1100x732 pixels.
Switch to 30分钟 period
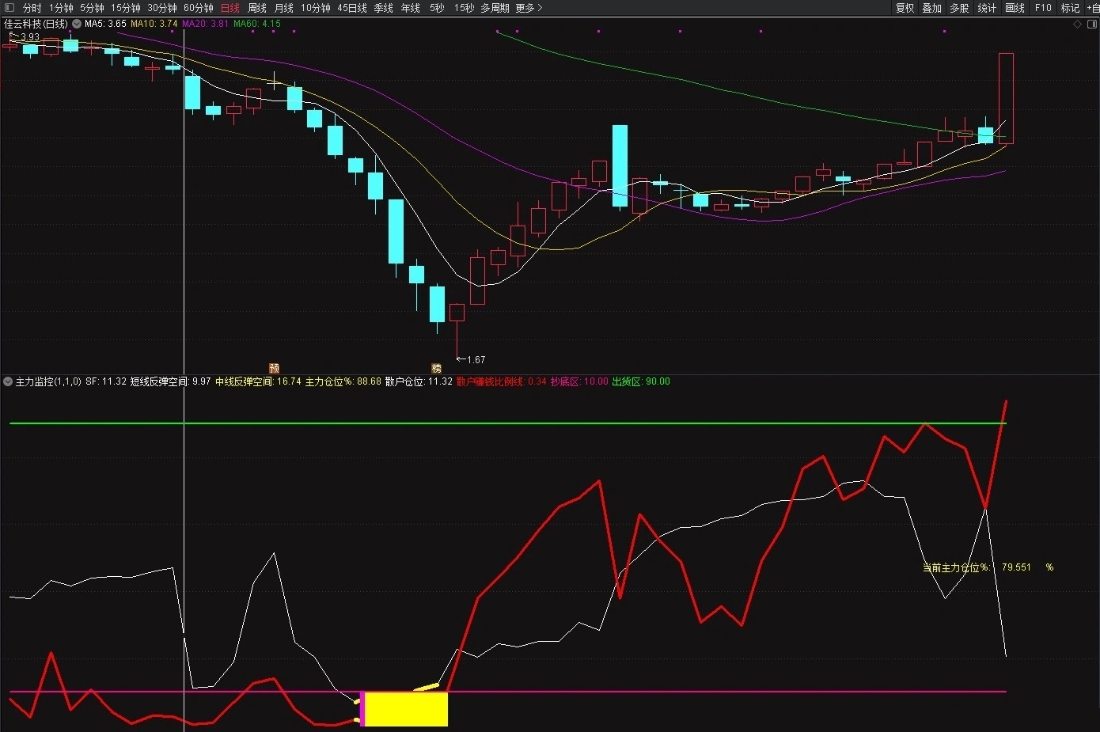(x=162, y=8)
